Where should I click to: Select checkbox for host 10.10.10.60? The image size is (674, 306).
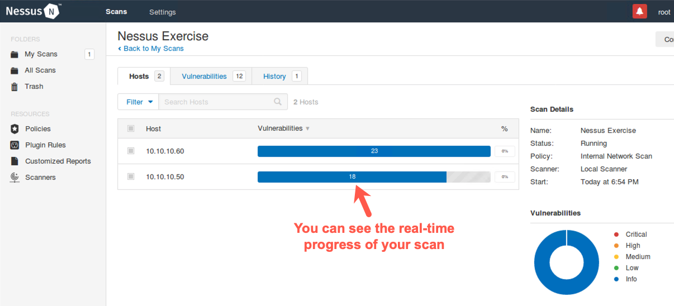pos(131,151)
